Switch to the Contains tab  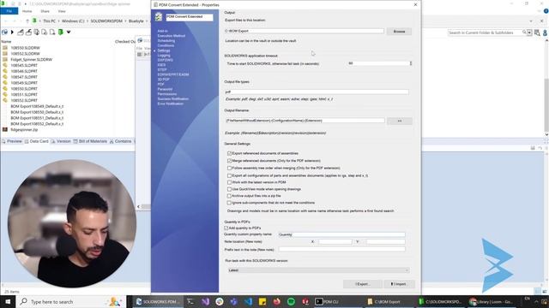[120, 141]
